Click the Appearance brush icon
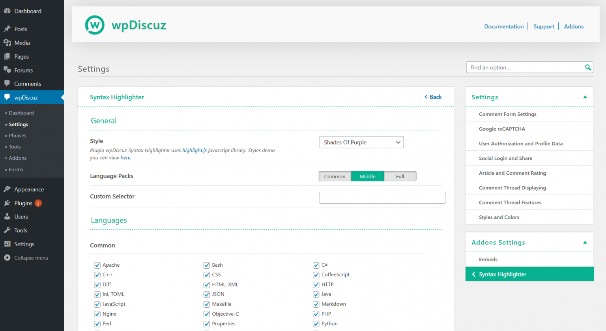The image size is (606, 331). [7, 189]
